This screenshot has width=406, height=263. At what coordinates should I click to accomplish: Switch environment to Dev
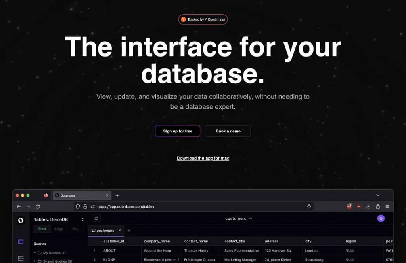point(75,229)
